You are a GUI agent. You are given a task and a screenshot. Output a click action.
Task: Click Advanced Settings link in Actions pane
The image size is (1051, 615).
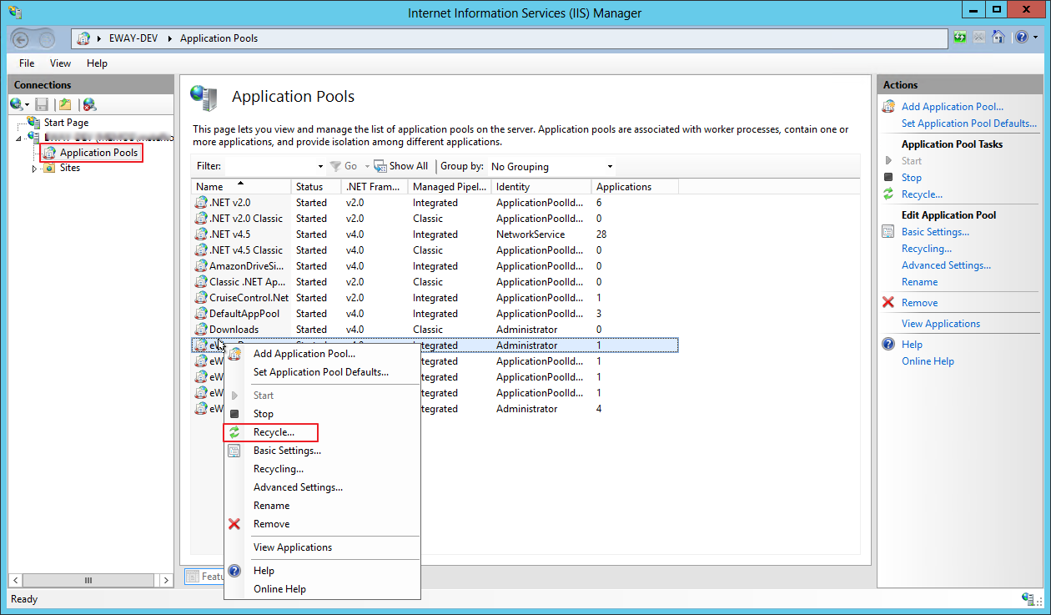click(x=946, y=265)
